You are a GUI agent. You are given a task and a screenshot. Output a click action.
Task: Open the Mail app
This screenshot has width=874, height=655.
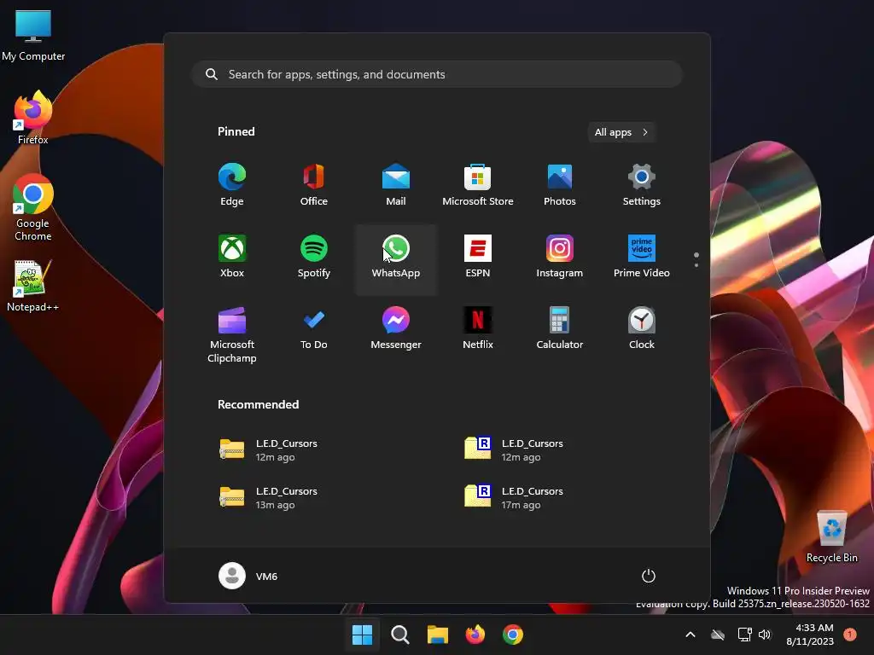(x=396, y=185)
